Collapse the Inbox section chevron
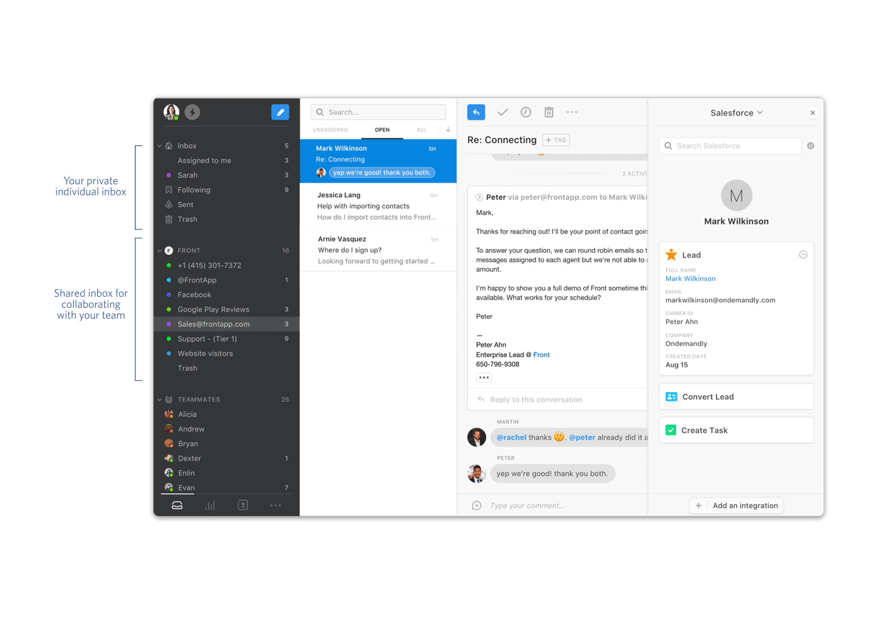 tap(160, 146)
